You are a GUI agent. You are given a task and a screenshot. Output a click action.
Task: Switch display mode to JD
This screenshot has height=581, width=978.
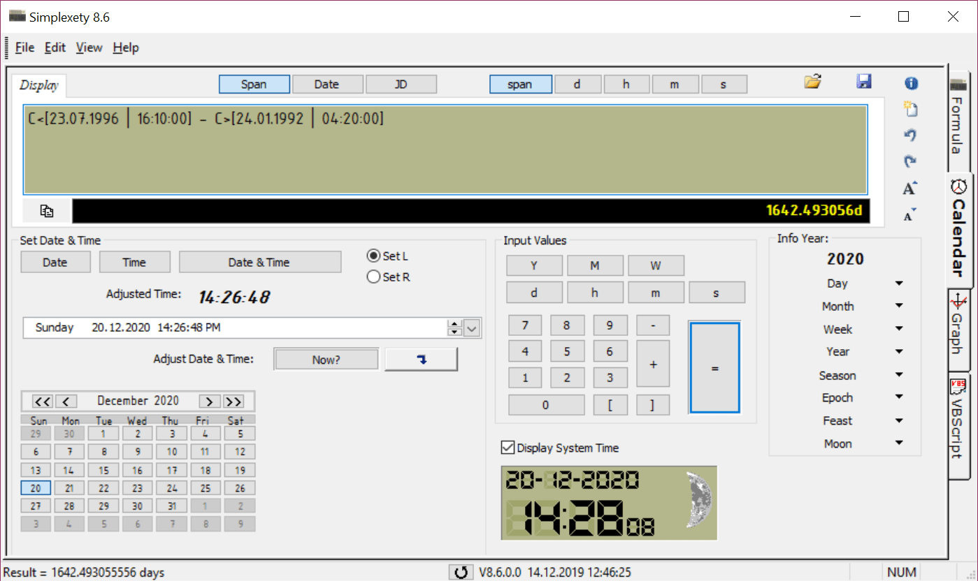[401, 84]
